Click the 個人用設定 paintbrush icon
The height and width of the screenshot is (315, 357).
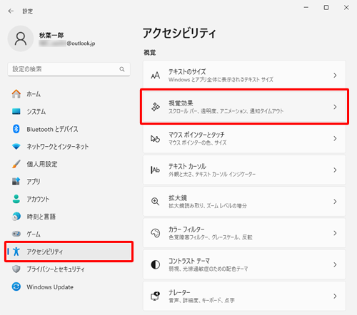coord(16,164)
